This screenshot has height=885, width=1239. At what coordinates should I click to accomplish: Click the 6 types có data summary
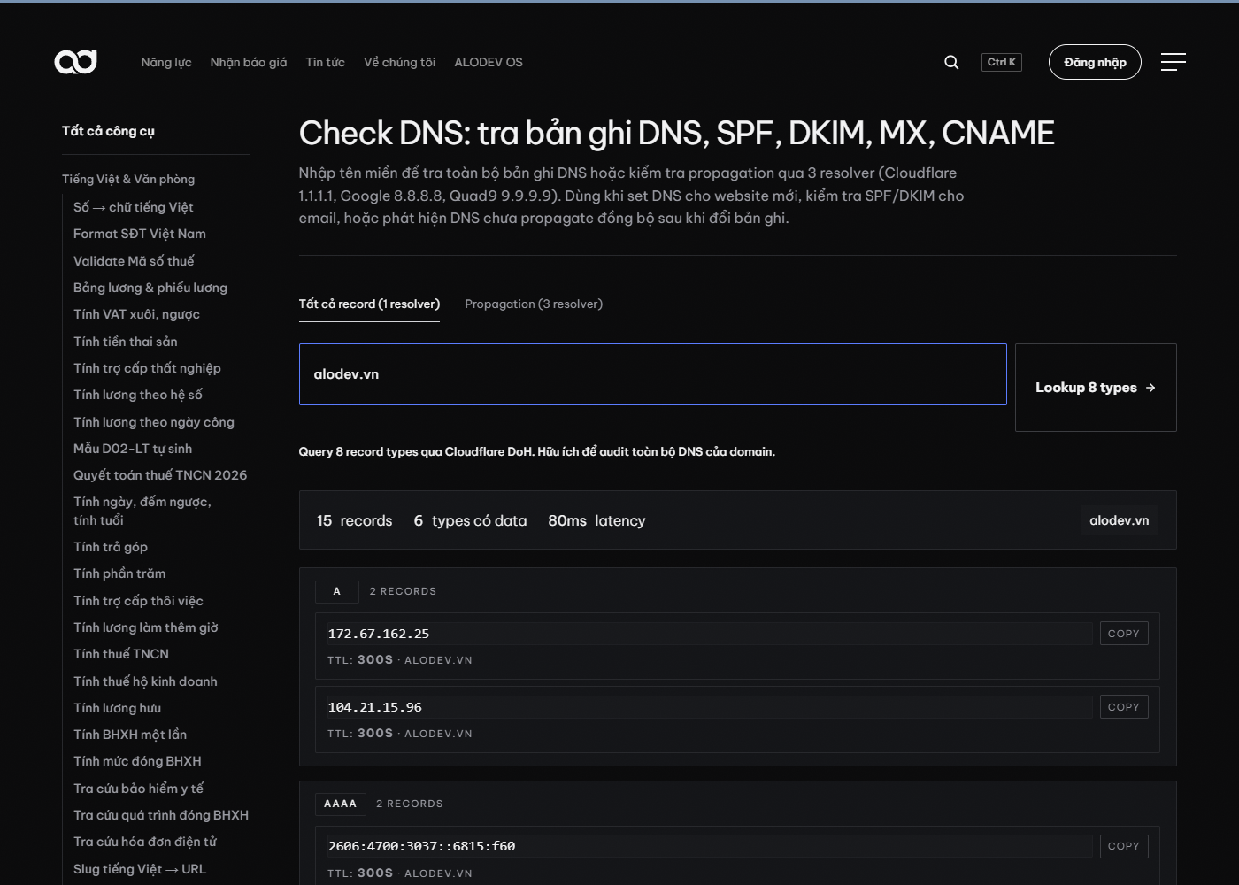coord(470,520)
